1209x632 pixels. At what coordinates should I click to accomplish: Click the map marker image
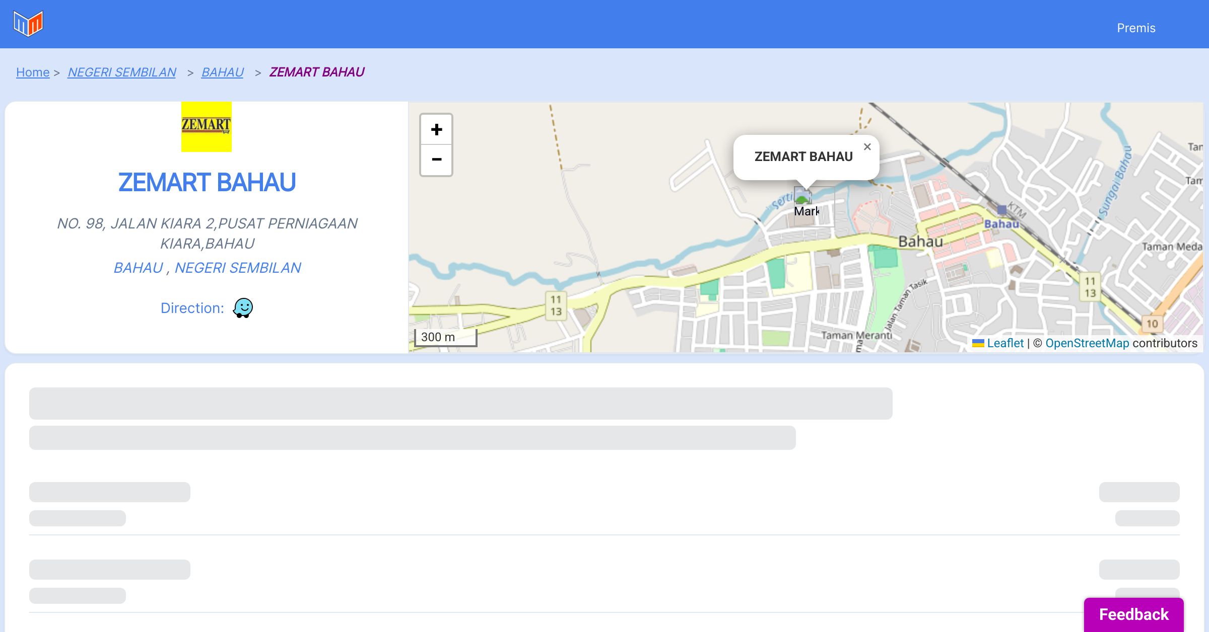tap(803, 196)
